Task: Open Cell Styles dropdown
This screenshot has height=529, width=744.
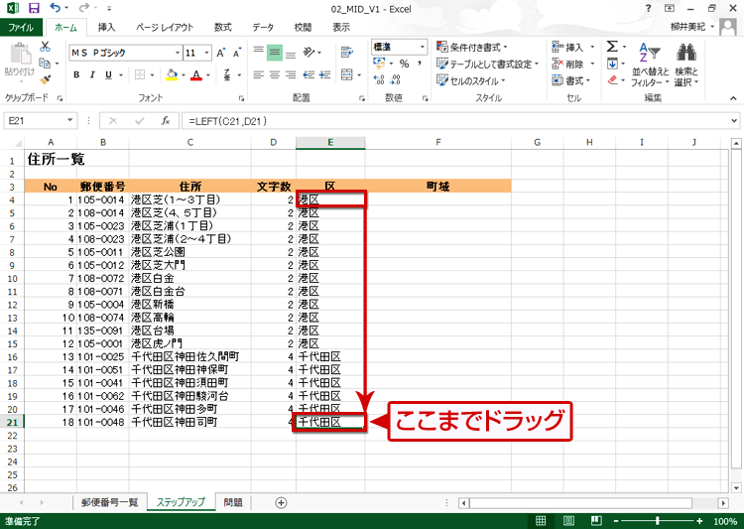Action: [470, 80]
